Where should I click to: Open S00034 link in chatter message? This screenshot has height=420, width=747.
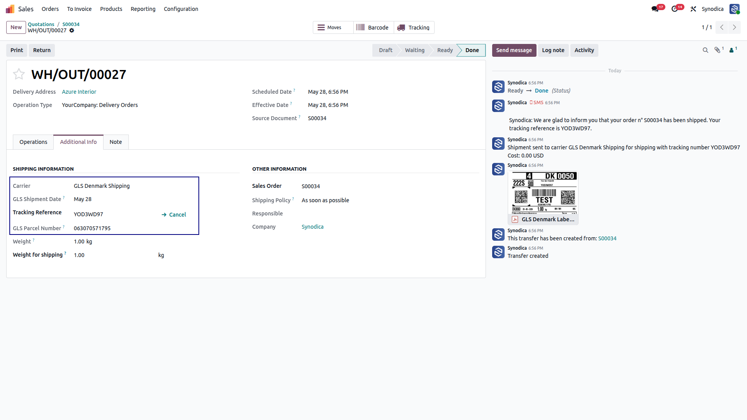pos(607,238)
